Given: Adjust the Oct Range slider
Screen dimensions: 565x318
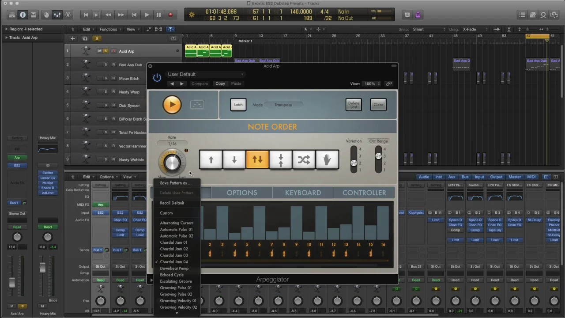Looking at the screenshot, I should 378,156.
